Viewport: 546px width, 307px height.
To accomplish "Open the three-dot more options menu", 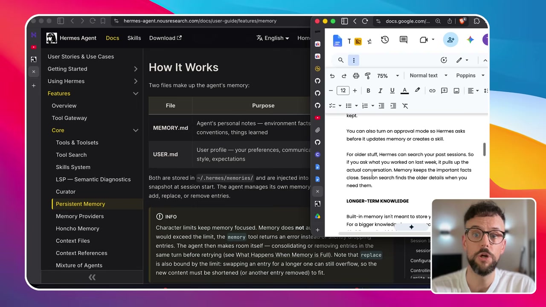I will 354,60.
